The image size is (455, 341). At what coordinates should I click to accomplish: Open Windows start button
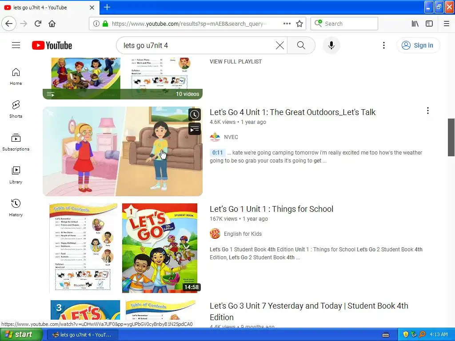tap(21, 334)
